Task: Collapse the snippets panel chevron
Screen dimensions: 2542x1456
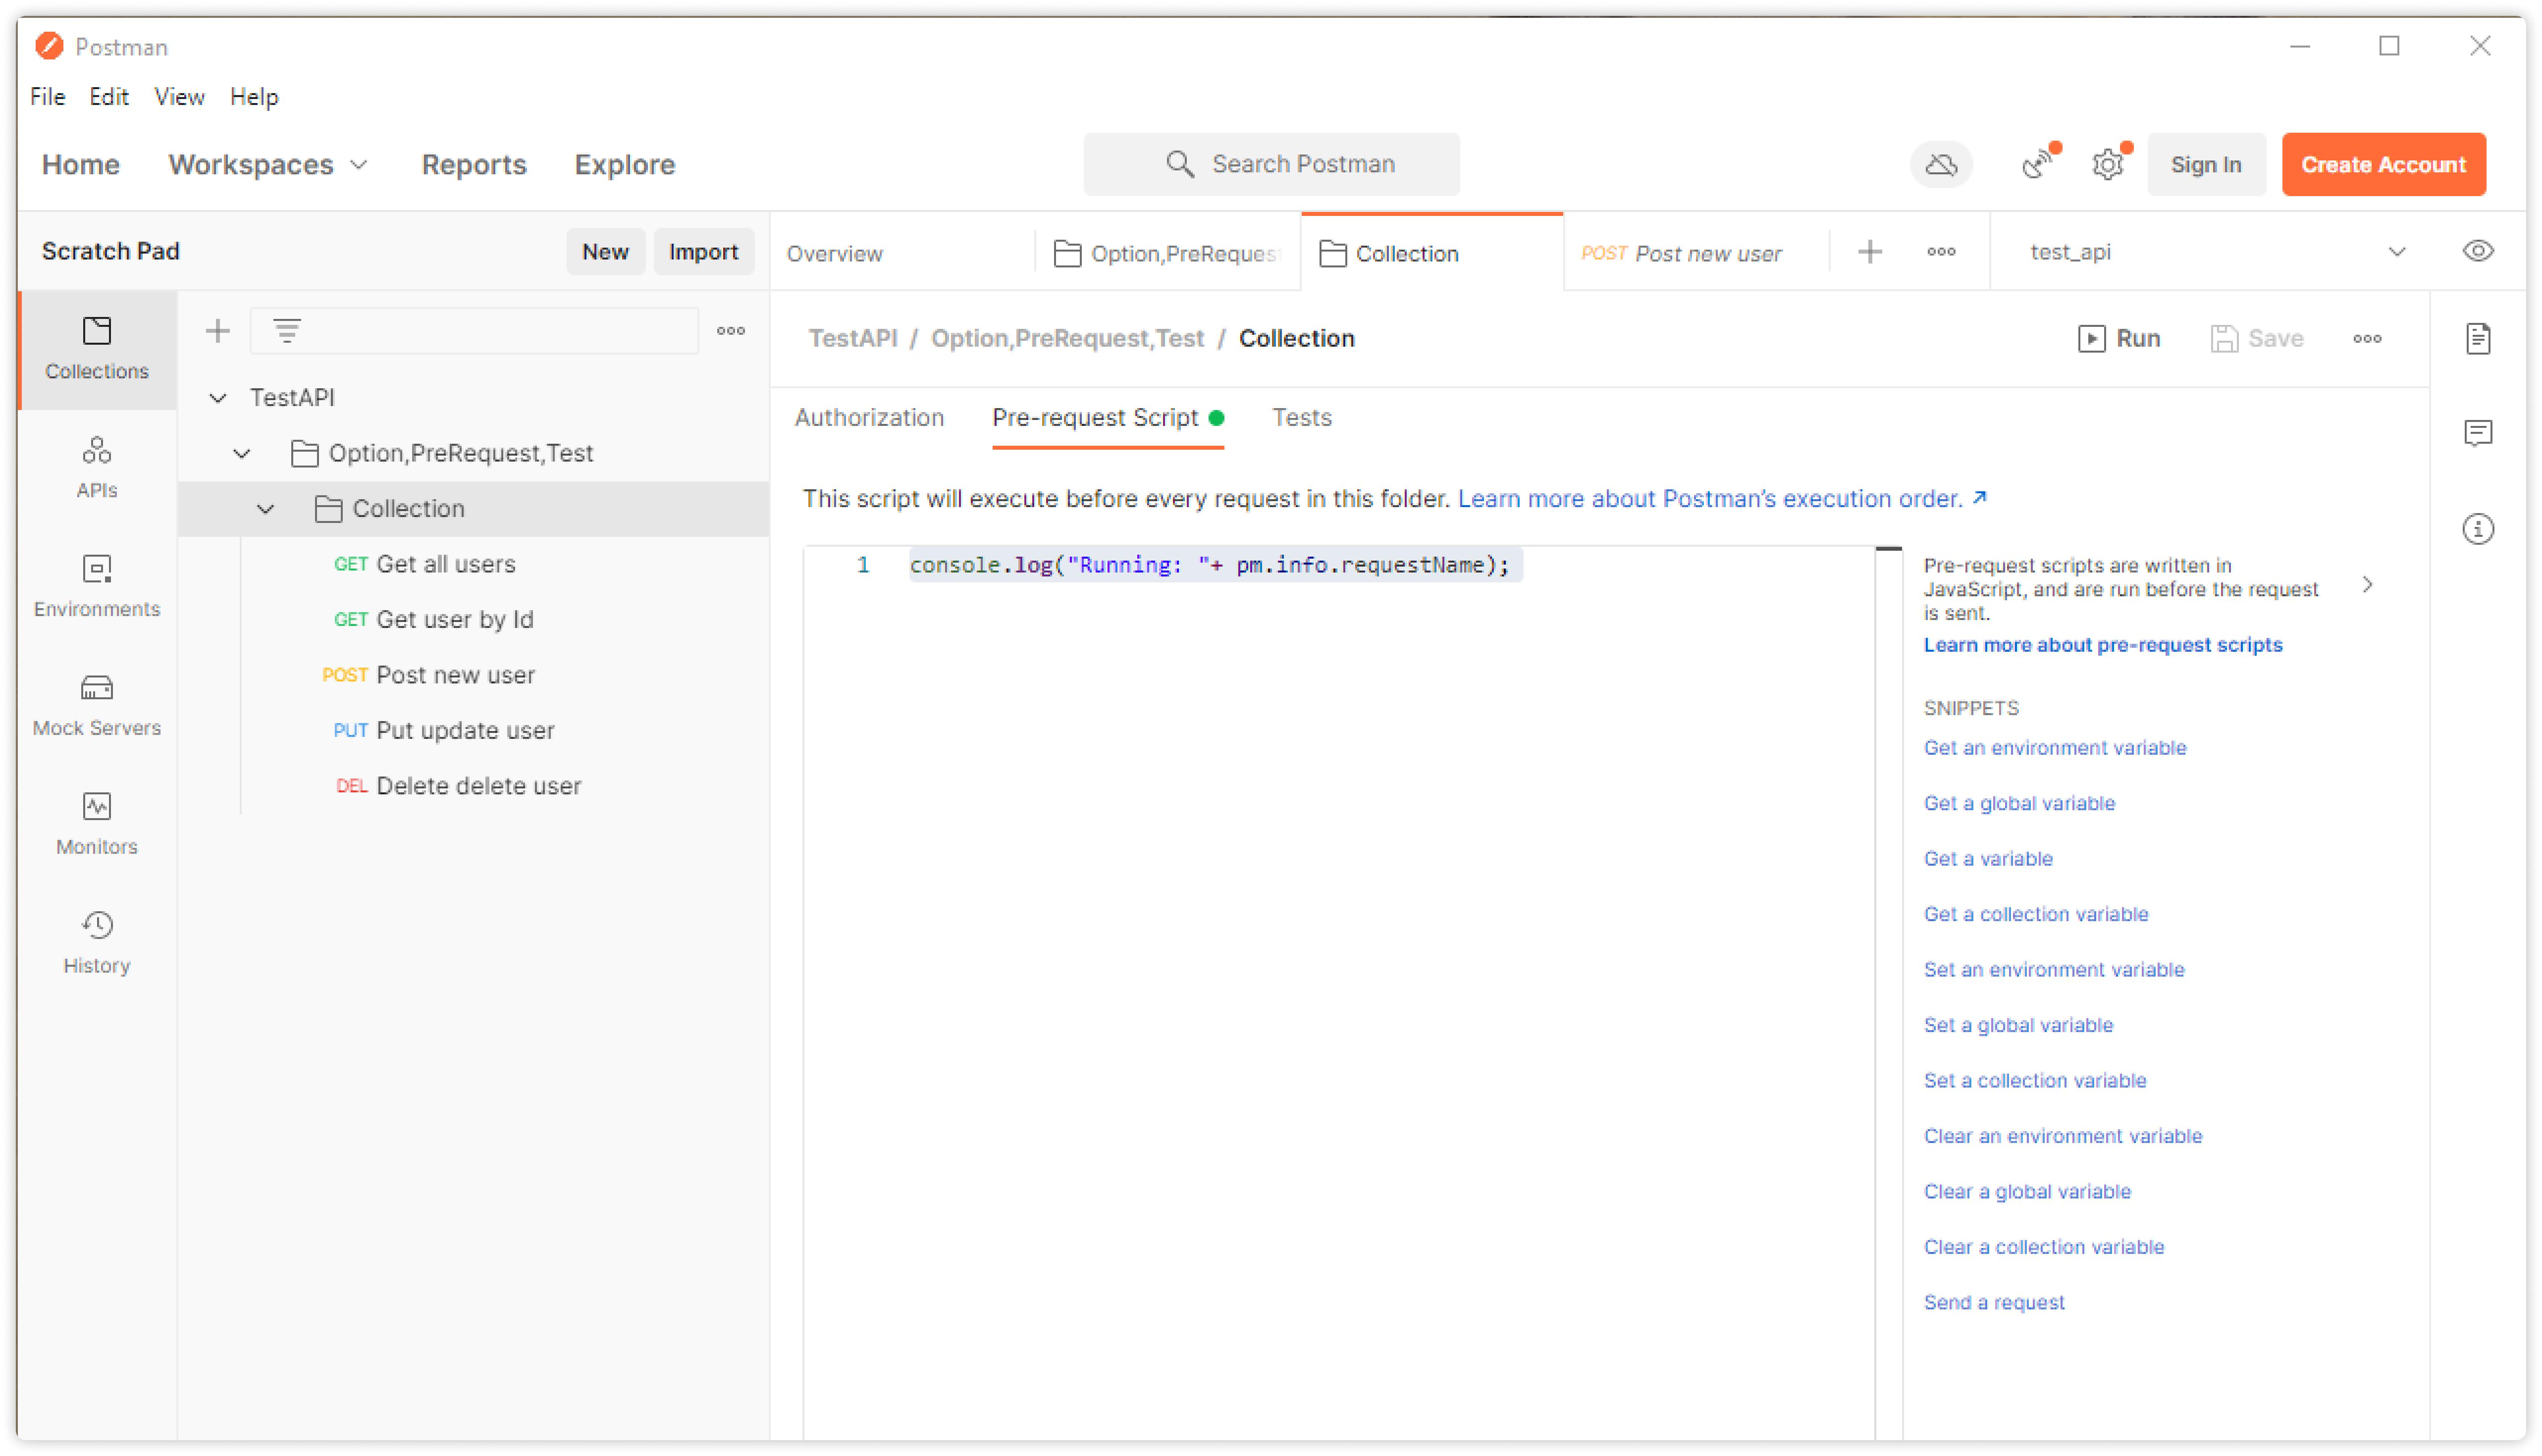Action: click(x=2366, y=584)
